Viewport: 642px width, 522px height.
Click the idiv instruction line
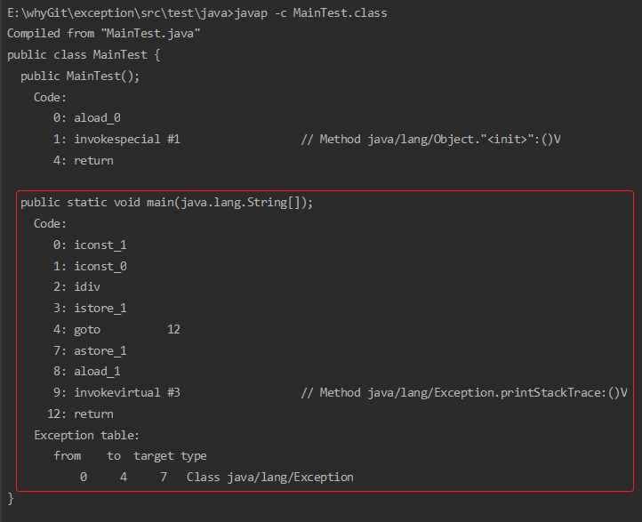(x=76, y=287)
